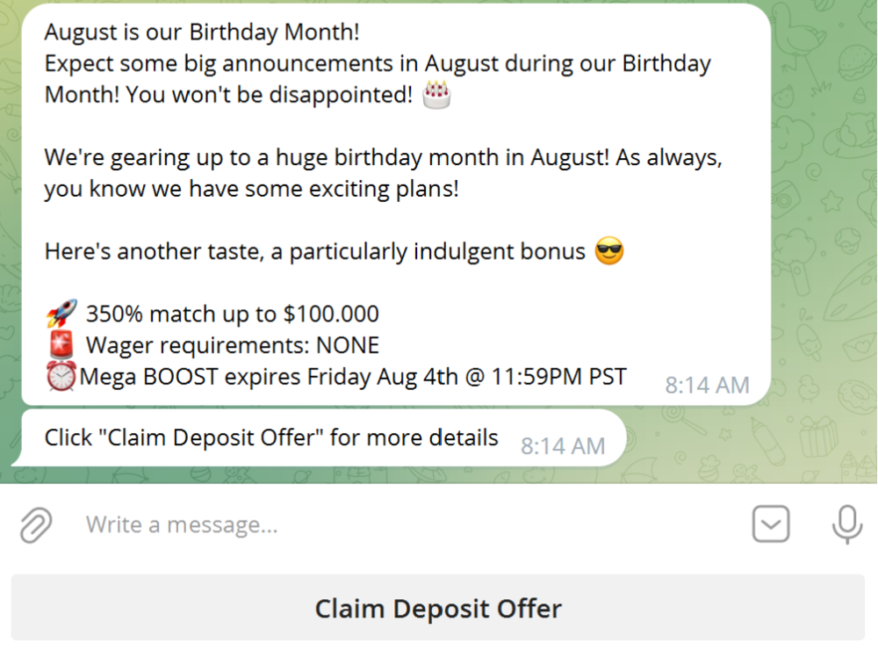Click the timestamp on the short message

tap(563, 446)
